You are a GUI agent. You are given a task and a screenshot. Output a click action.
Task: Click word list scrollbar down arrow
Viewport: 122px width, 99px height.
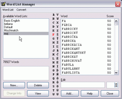[x=116, y=72]
